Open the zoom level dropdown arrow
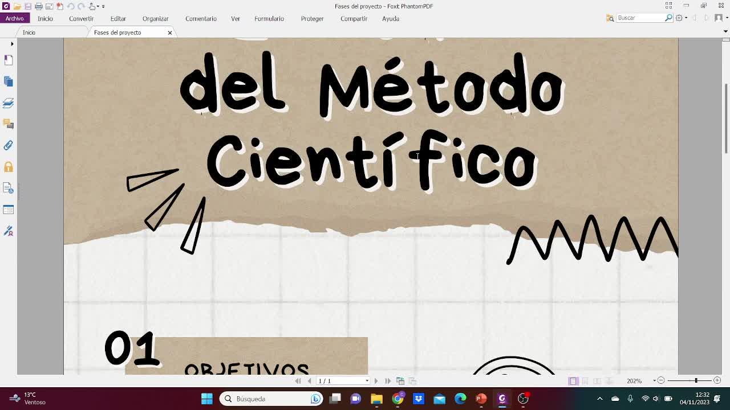This screenshot has height=410, width=730. pyautogui.click(x=654, y=381)
